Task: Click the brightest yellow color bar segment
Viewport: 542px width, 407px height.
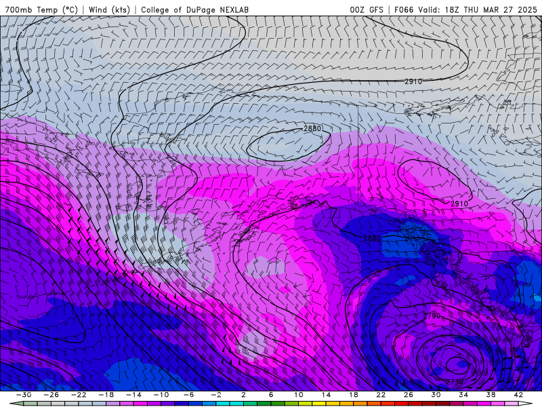Action: [x=319, y=404]
